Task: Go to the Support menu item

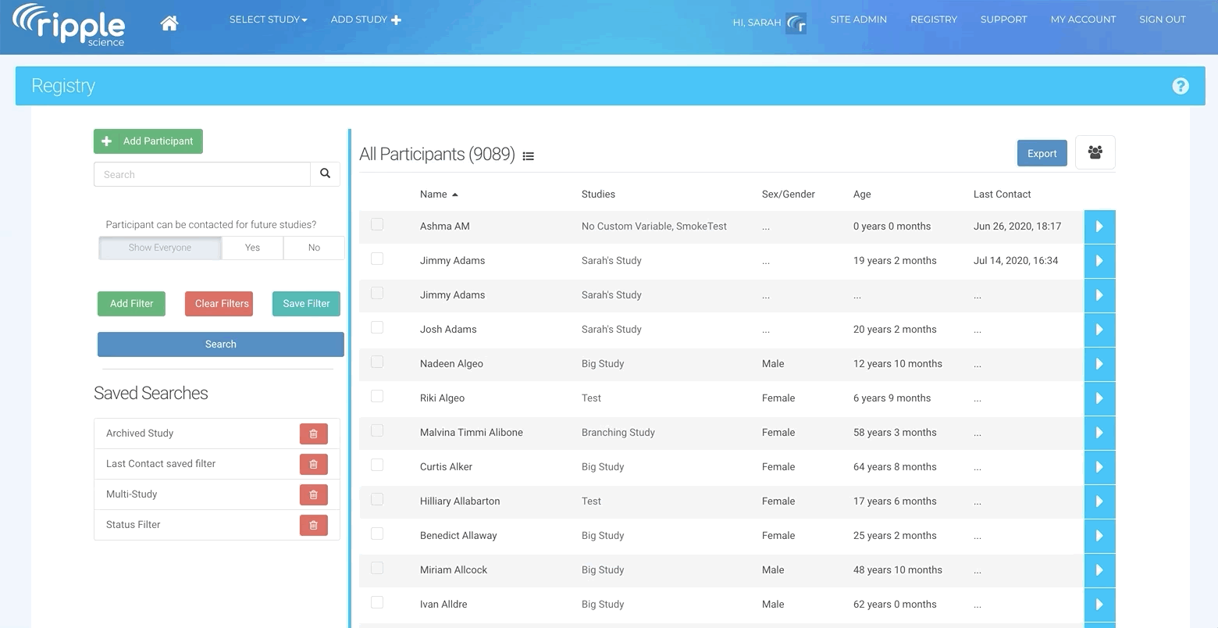Action: point(1003,20)
